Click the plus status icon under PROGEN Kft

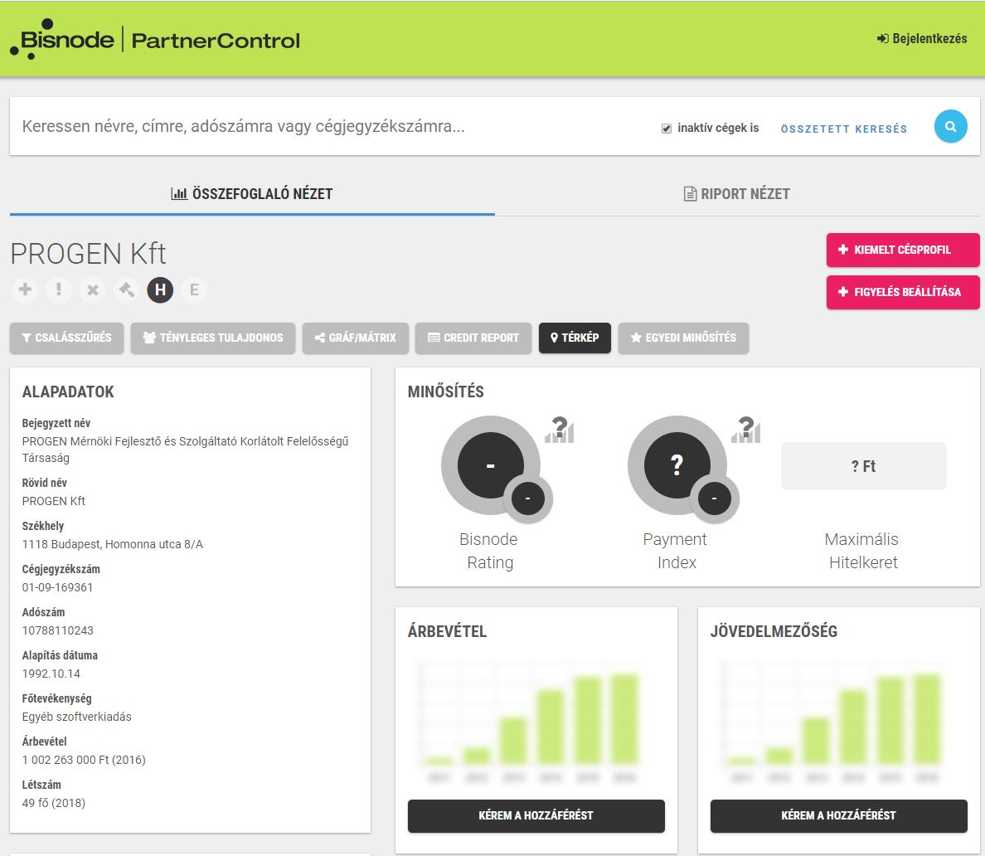click(25, 289)
